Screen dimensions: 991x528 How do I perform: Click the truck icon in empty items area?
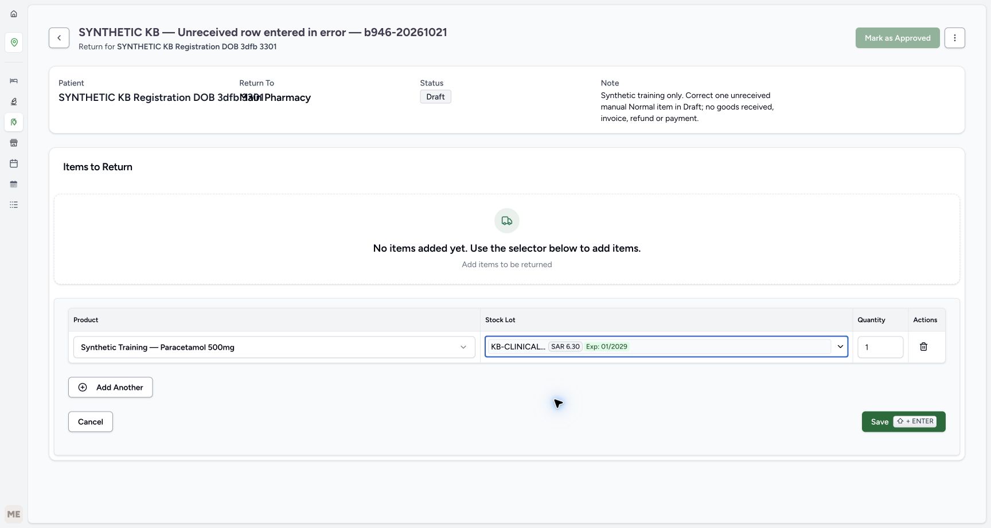click(507, 221)
